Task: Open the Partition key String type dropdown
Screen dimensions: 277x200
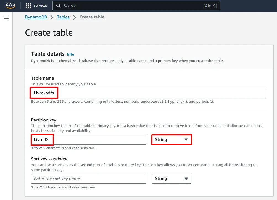Action: pos(172,140)
